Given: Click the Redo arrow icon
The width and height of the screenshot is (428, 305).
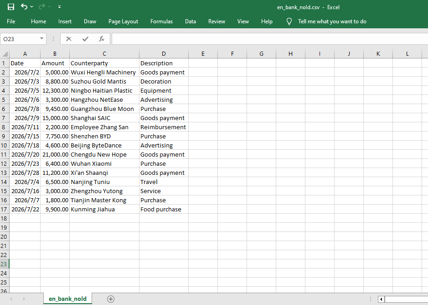Looking at the screenshot, I should click(x=42, y=6).
